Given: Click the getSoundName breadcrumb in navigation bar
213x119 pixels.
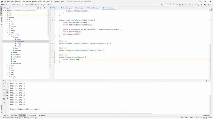Looking at the screenshot, I should click(47, 5).
